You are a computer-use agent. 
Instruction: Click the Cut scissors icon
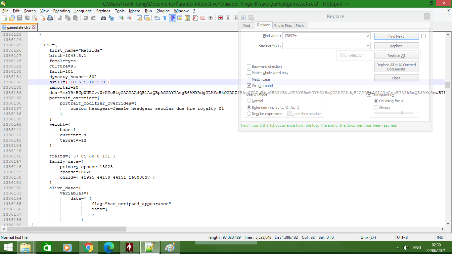click(60, 18)
